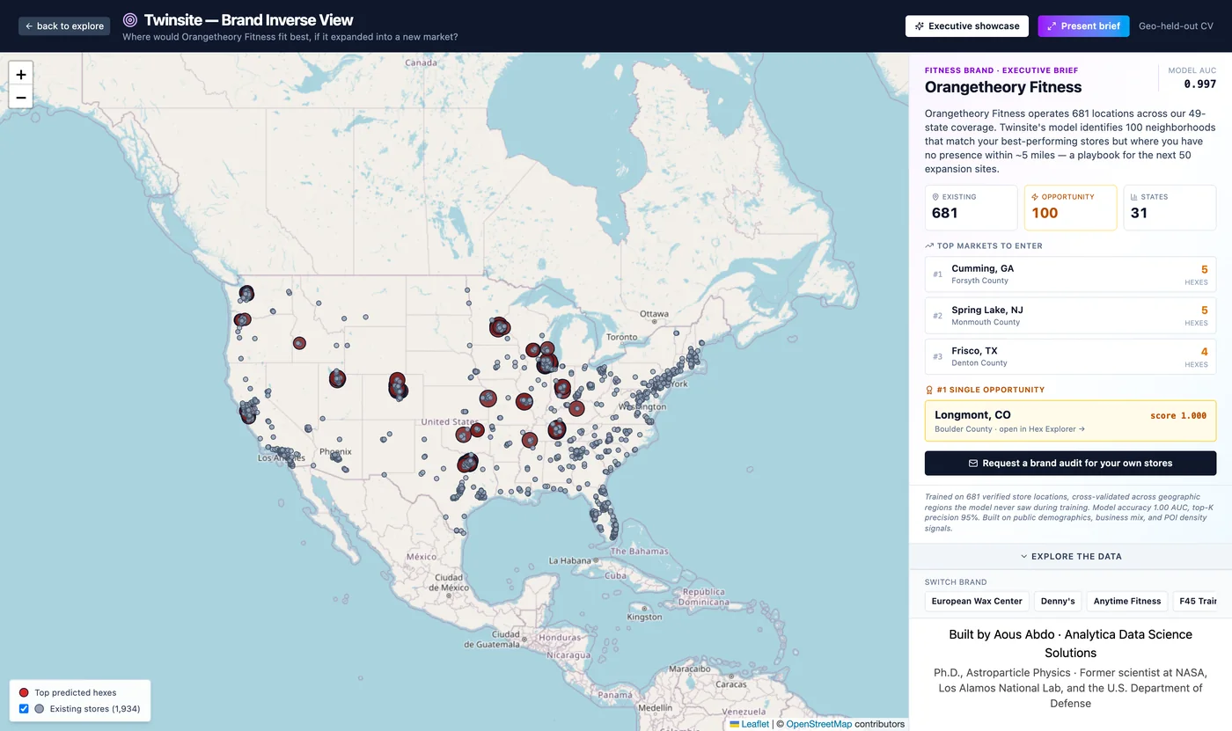Open the Leaflet attribution link
The height and width of the screenshot is (731, 1232).
749,724
